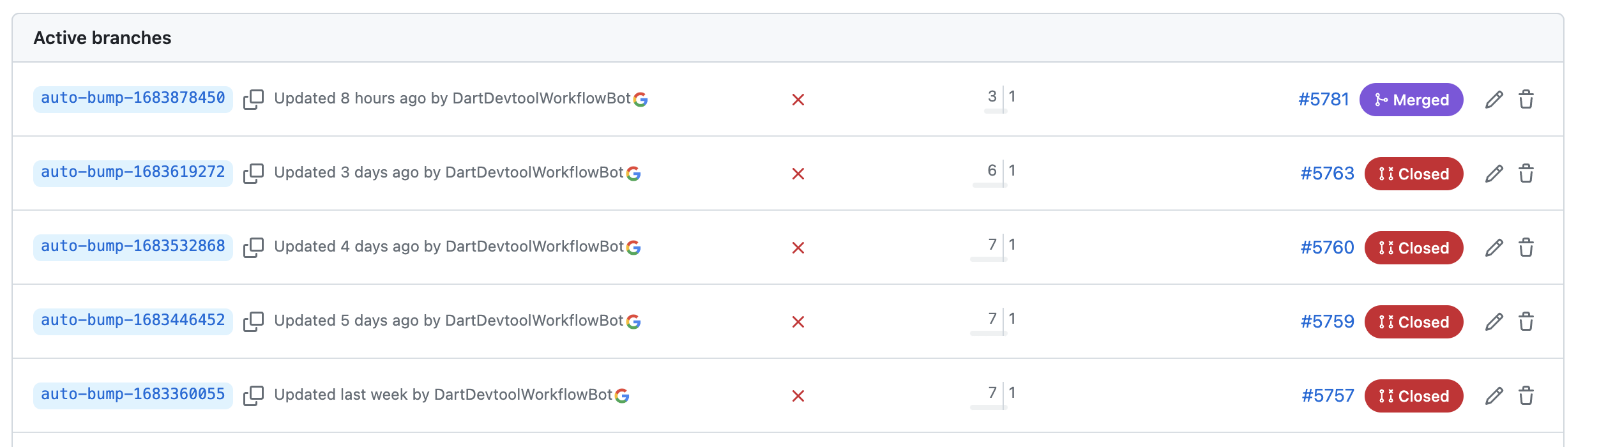This screenshot has width=1599, height=447.
Task: Open failed checks for auto-bump-1683878450
Action: tap(798, 100)
